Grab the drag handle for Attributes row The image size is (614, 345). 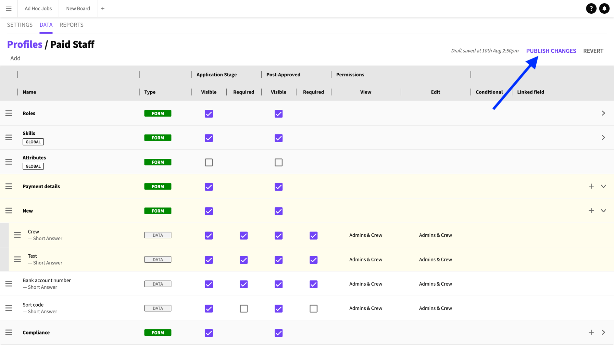pos(9,162)
